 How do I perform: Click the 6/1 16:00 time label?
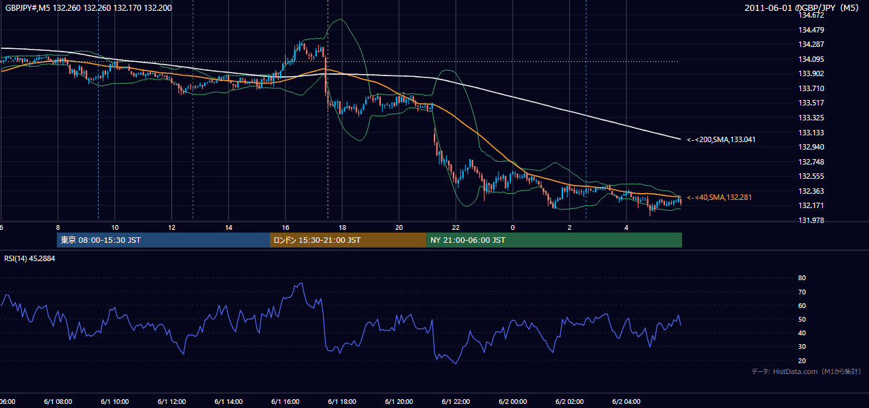coord(285,401)
